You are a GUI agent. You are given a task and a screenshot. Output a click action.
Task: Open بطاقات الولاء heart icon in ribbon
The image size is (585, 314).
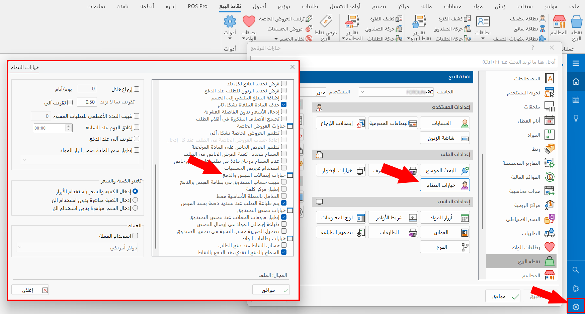pos(249,28)
